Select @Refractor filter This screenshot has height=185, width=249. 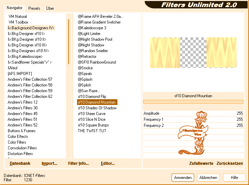[x=87, y=57]
